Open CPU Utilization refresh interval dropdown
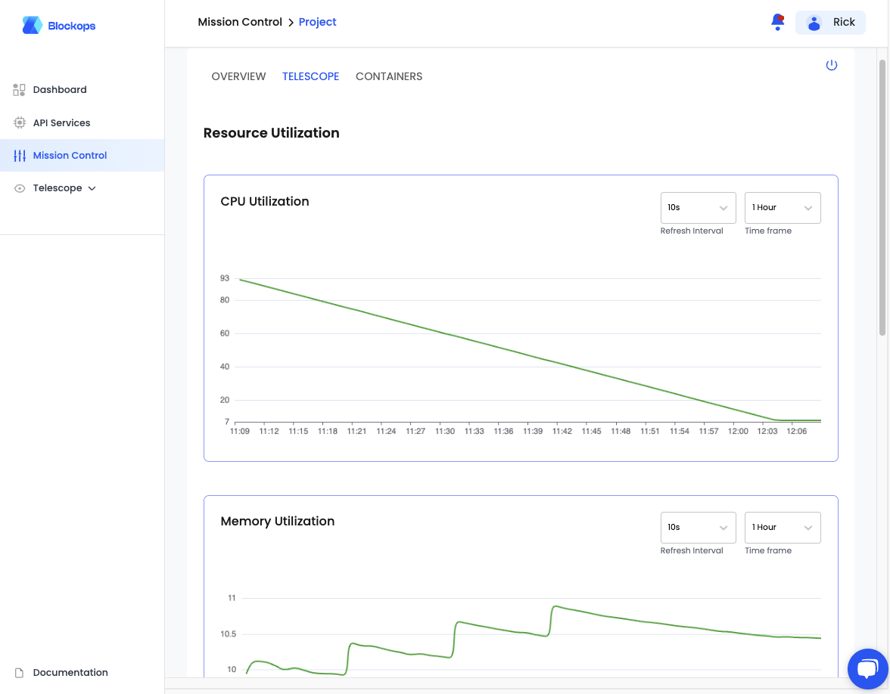Image resolution: width=890 pixels, height=694 pixels. [698, 207]
